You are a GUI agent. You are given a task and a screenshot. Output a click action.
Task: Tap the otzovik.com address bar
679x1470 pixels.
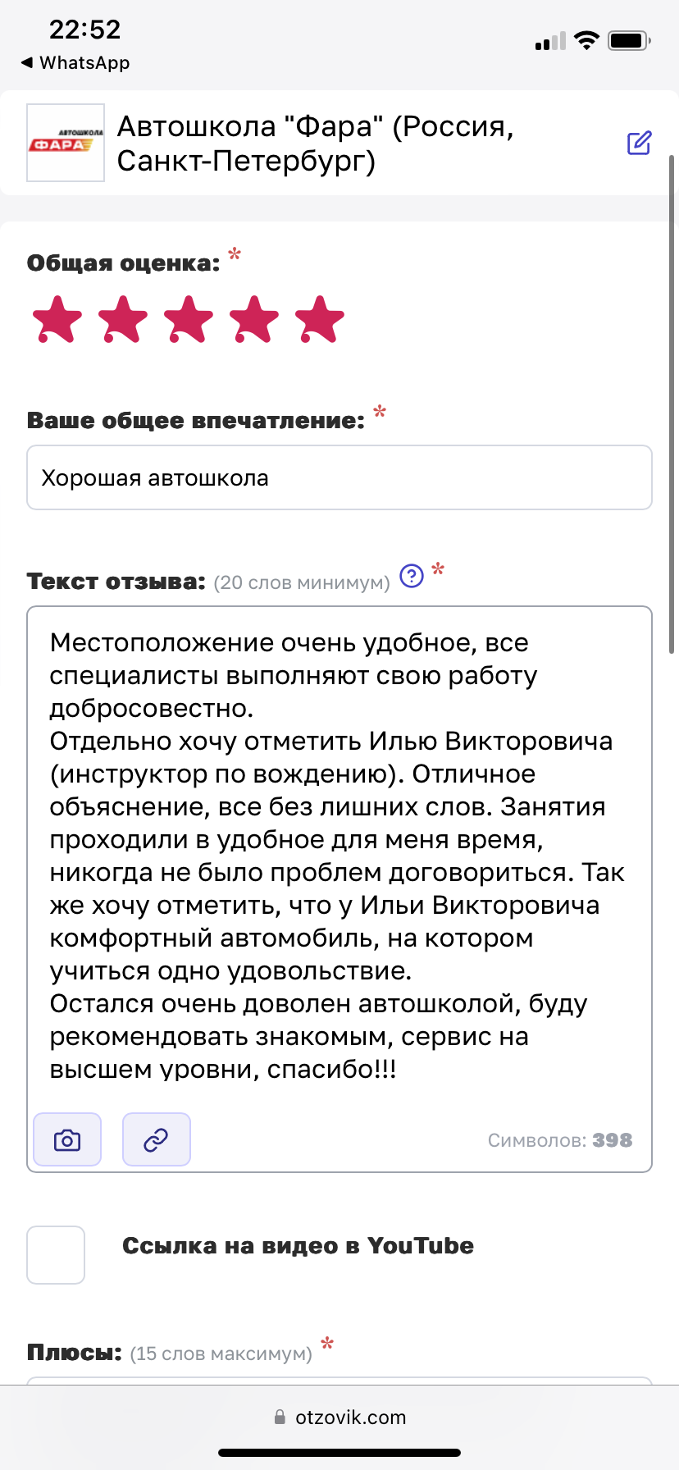[339, 1417]
